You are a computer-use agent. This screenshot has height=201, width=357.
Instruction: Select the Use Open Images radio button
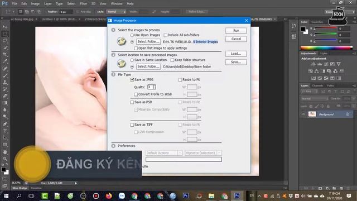pyautogui.click(x=132, y=35)
